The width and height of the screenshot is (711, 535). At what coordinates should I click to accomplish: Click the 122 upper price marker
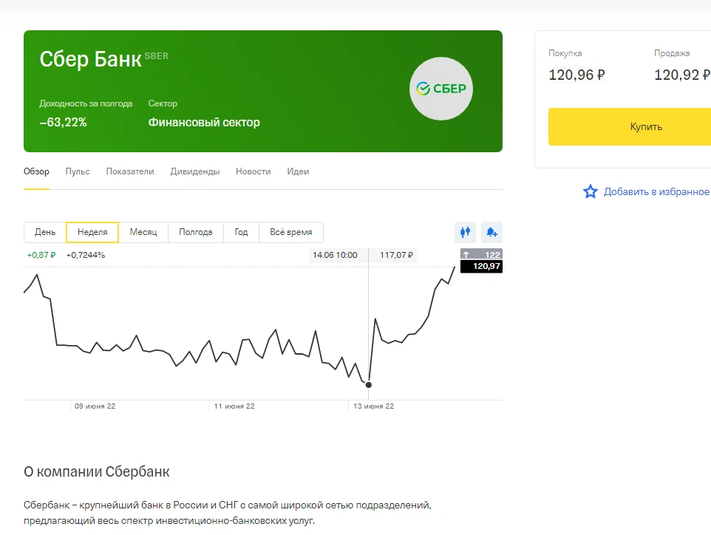482,255
